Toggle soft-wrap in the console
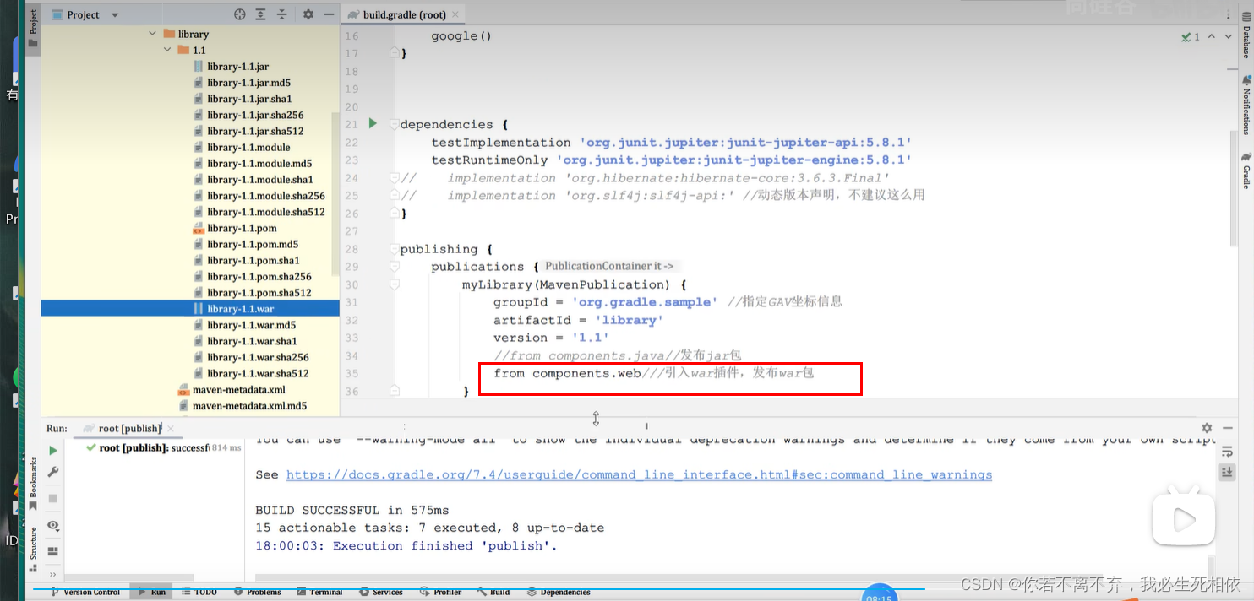This screenshot has width=1254, height=601. coord(1228,452)
